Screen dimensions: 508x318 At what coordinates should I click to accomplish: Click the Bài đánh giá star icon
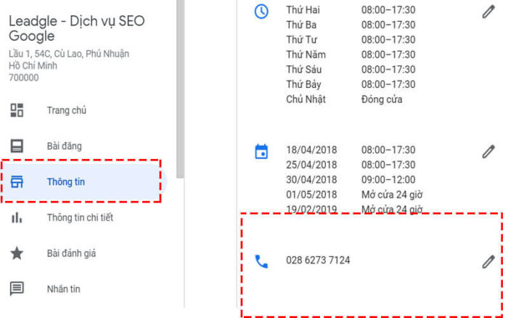click(x=17, y=253)
